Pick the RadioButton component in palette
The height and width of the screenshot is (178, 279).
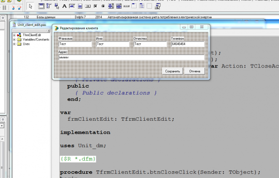coord(103,6)
